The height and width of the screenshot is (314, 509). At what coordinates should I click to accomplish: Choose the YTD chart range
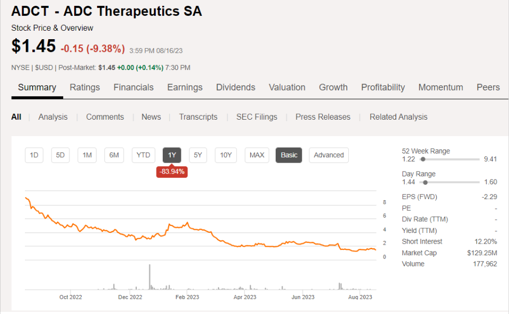tap(143, 155)
